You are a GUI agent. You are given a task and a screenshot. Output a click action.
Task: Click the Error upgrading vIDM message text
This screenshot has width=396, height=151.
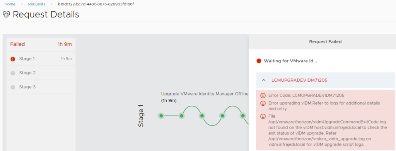coord(324,106)
